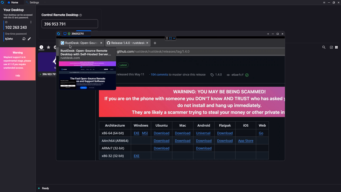Add a new connection with the plus button
The height and width of the screenshot is (192, 341).
point(268,34)
